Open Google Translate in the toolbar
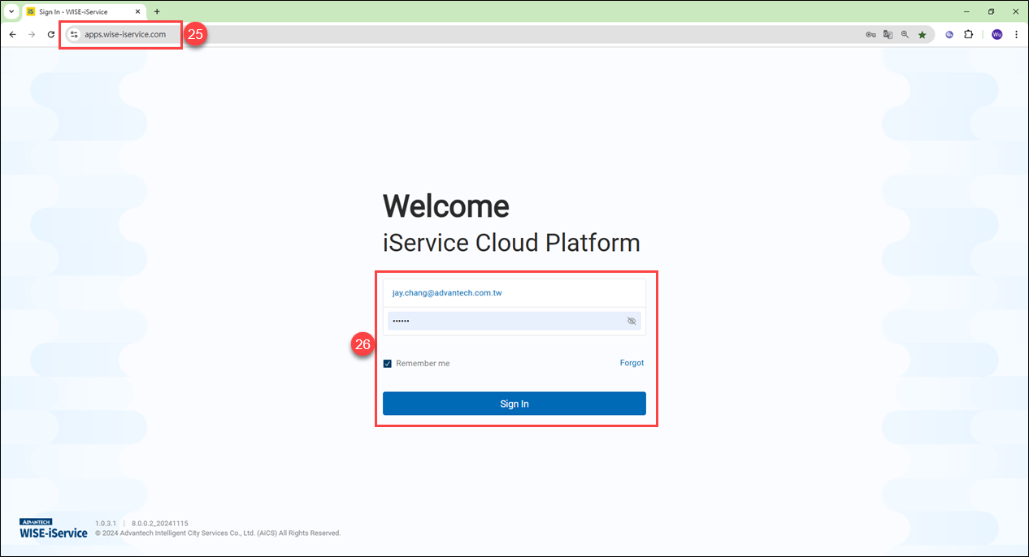Image resolution: width=1029 pixels, height=557 pixels. tap(888, 34)
